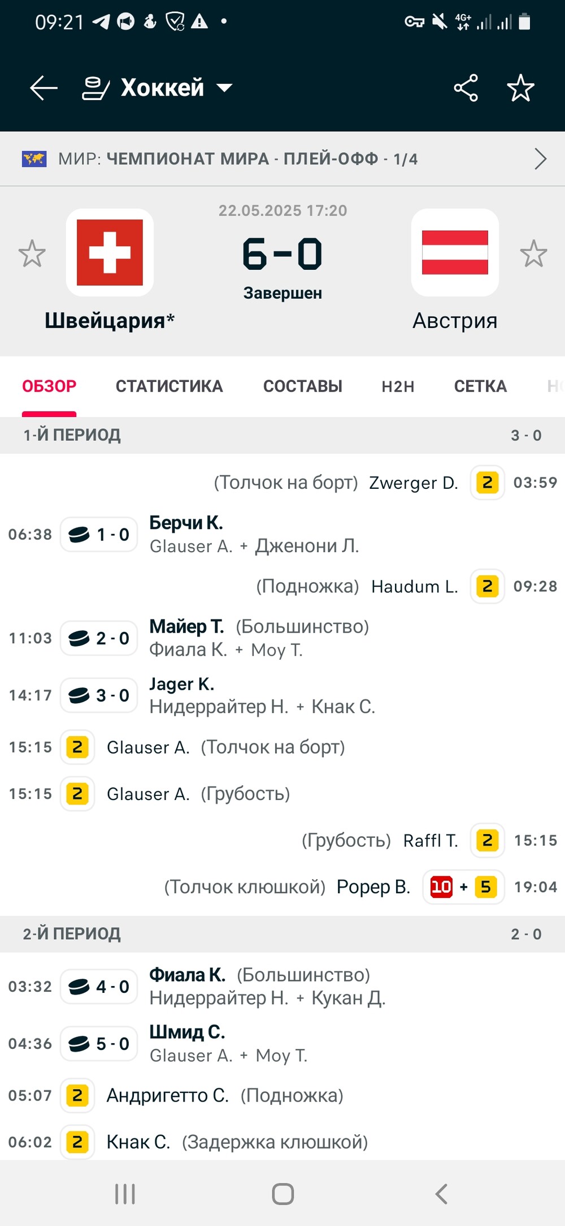Open player Берчи К. goal entry
The image size is (565, 1226).
point(186,523)
